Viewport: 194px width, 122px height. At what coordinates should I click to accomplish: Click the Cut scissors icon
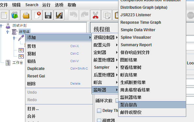[x=95, y=15]
